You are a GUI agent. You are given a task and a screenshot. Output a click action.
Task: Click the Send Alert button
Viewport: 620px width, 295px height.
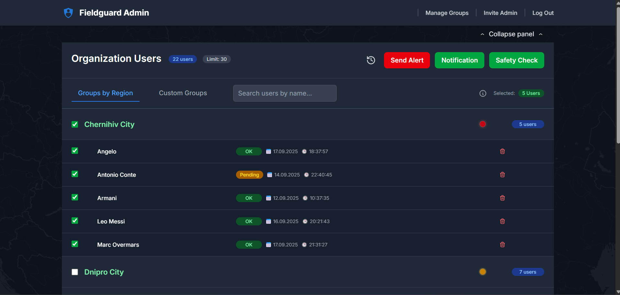pos(407,60)
